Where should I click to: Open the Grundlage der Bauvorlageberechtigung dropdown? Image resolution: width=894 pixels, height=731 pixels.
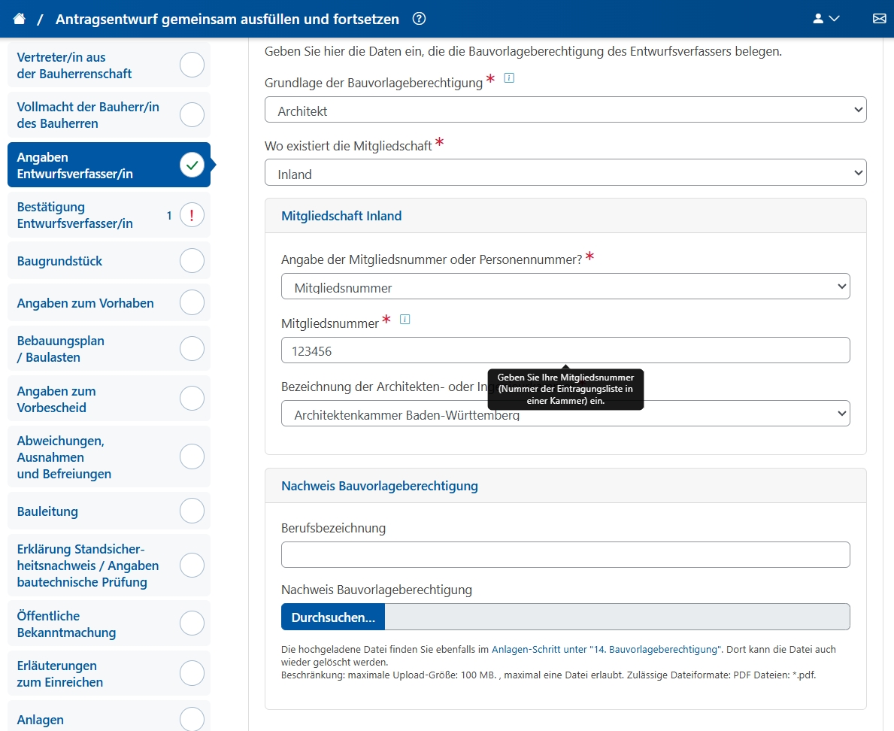[565, 111]
